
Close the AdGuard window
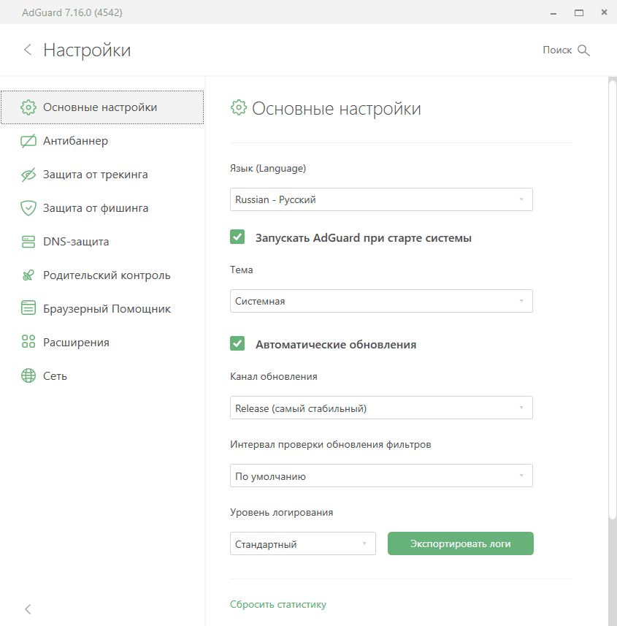(605, 12)
